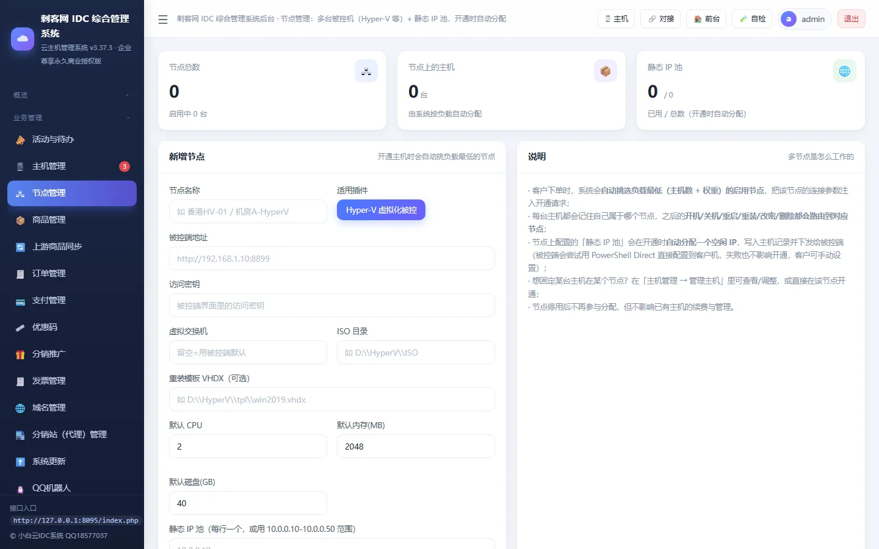Toggle the Hyper-V 虚拟化被控 plugin option

[x=381, y=210]
